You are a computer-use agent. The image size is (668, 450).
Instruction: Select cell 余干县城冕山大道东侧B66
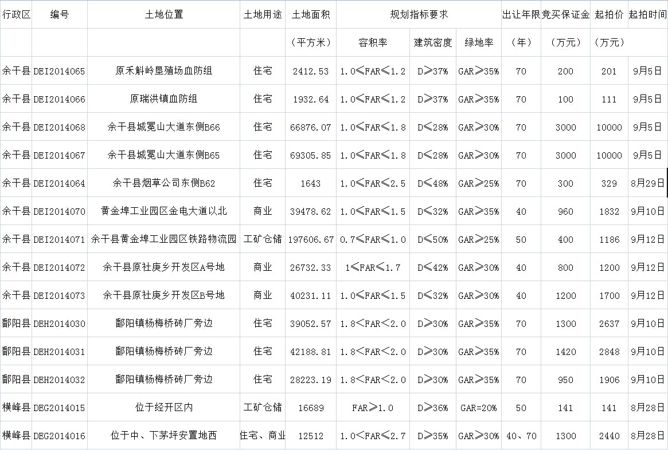click(x=163, y=127)
